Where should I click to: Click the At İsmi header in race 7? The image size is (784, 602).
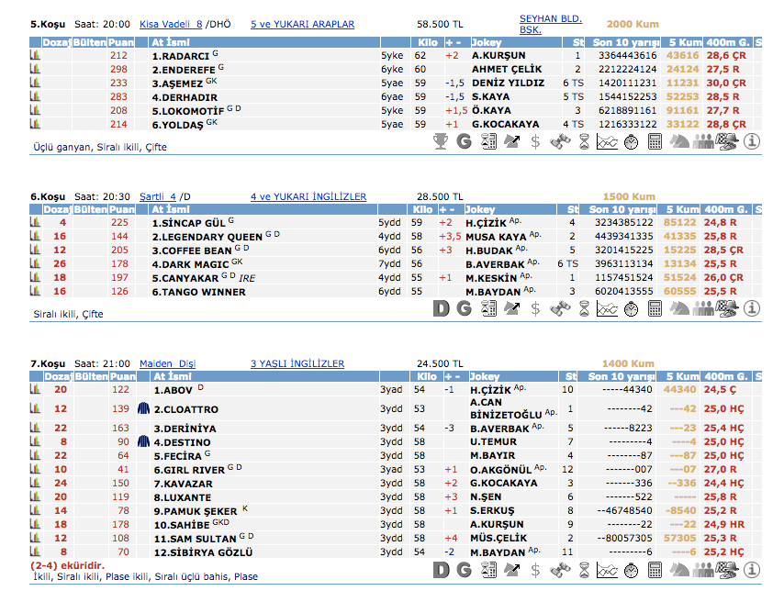tap(172, 376)
